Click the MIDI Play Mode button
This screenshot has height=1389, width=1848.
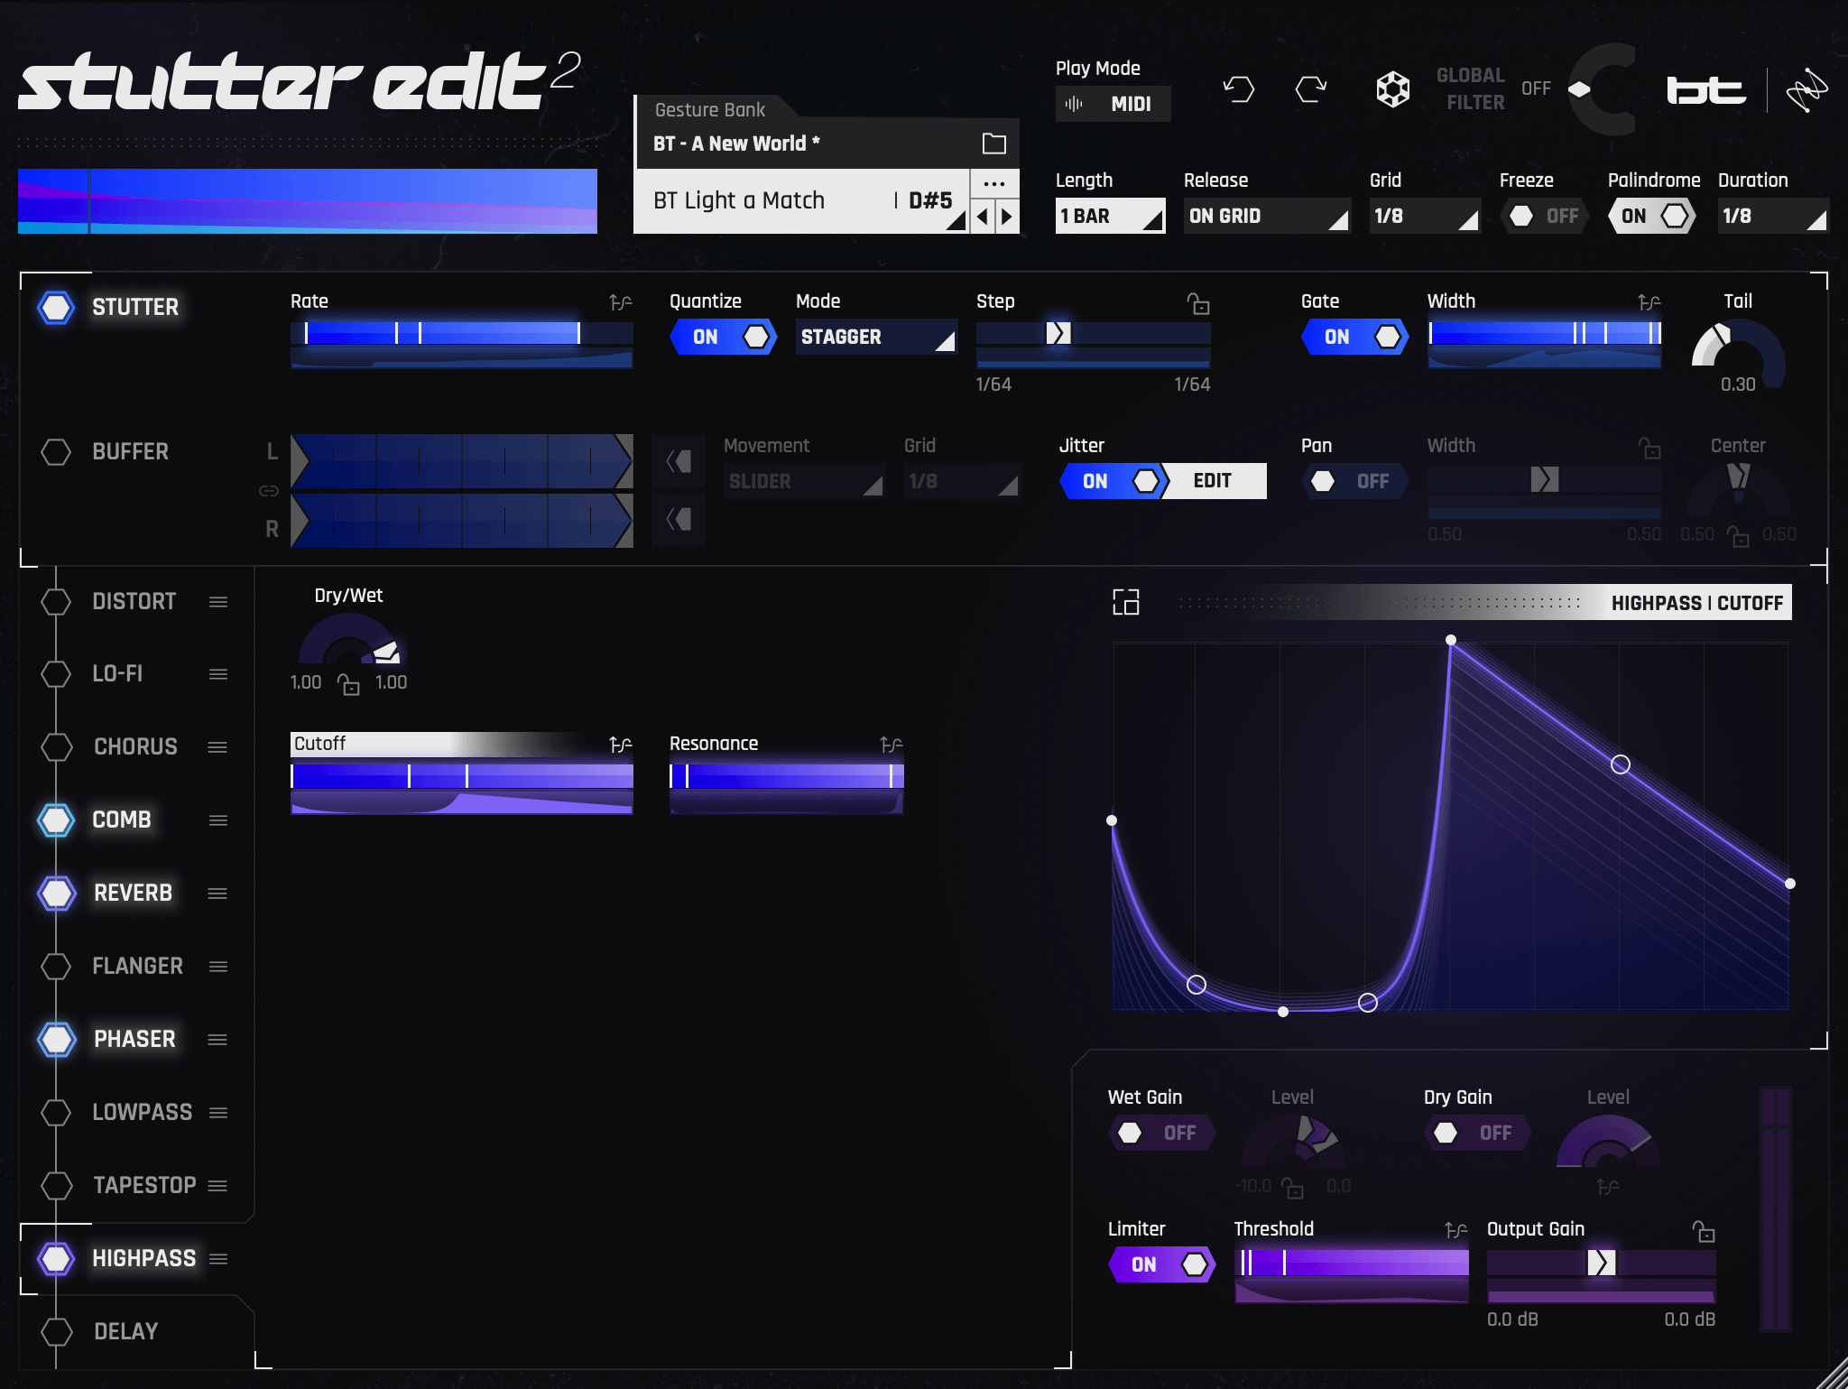coord(1113,104)
